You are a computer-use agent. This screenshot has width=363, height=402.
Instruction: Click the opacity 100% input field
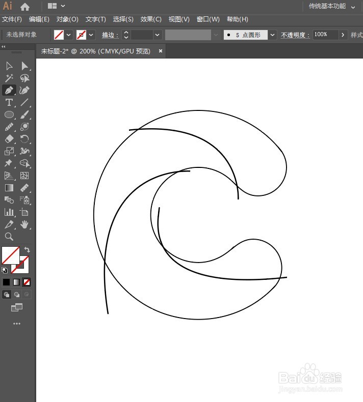(x=325, y=35)
